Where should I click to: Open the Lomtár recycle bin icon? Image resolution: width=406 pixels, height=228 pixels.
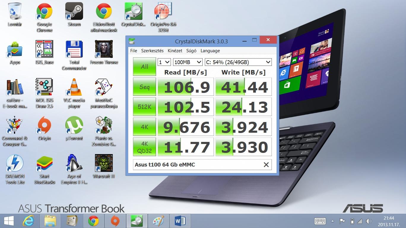tap(15, 15)
